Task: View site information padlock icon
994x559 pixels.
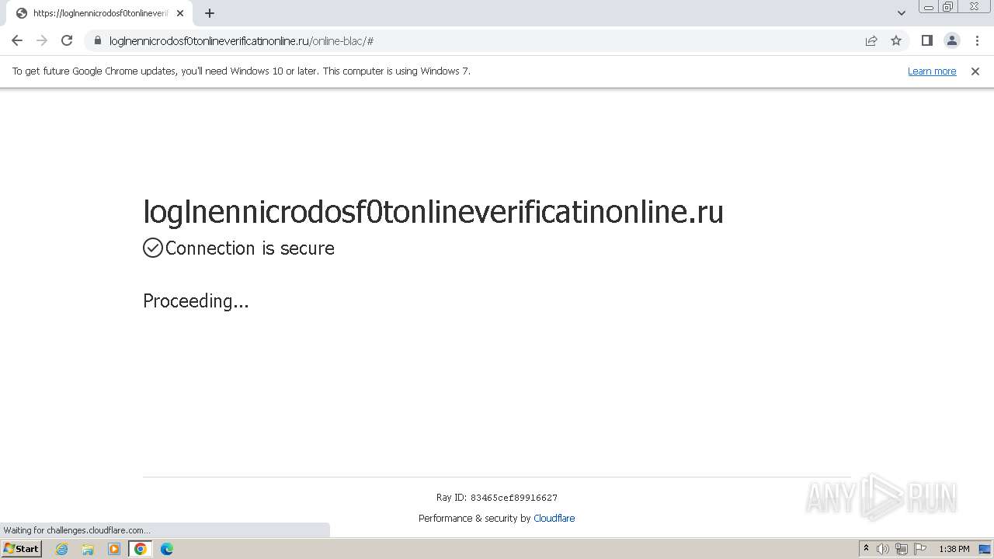Action: [x=97, y=40]
